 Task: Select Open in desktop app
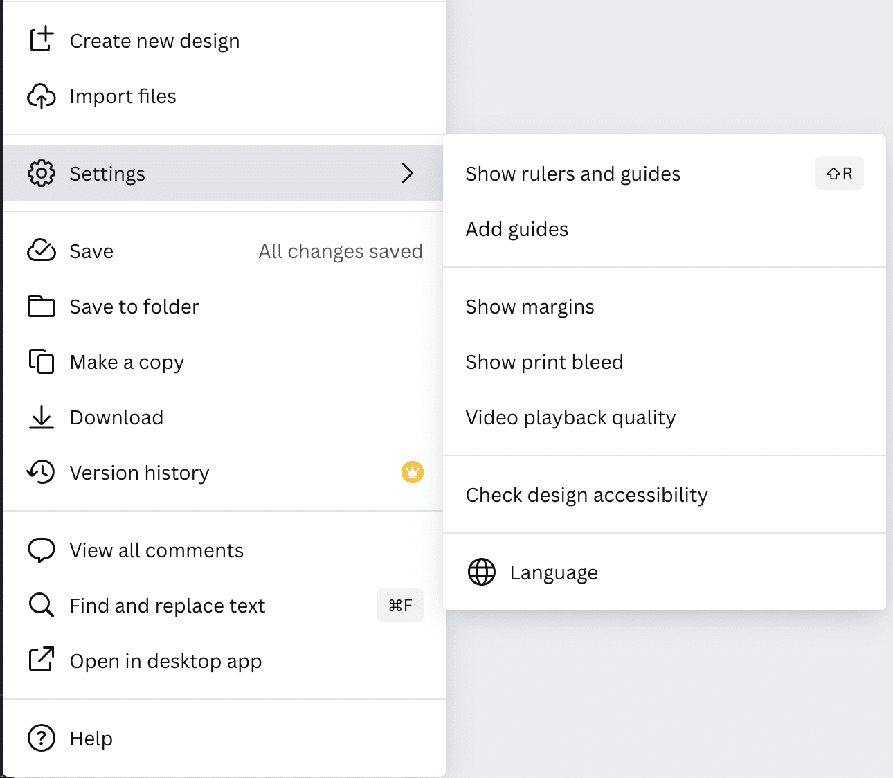(165, 661)
